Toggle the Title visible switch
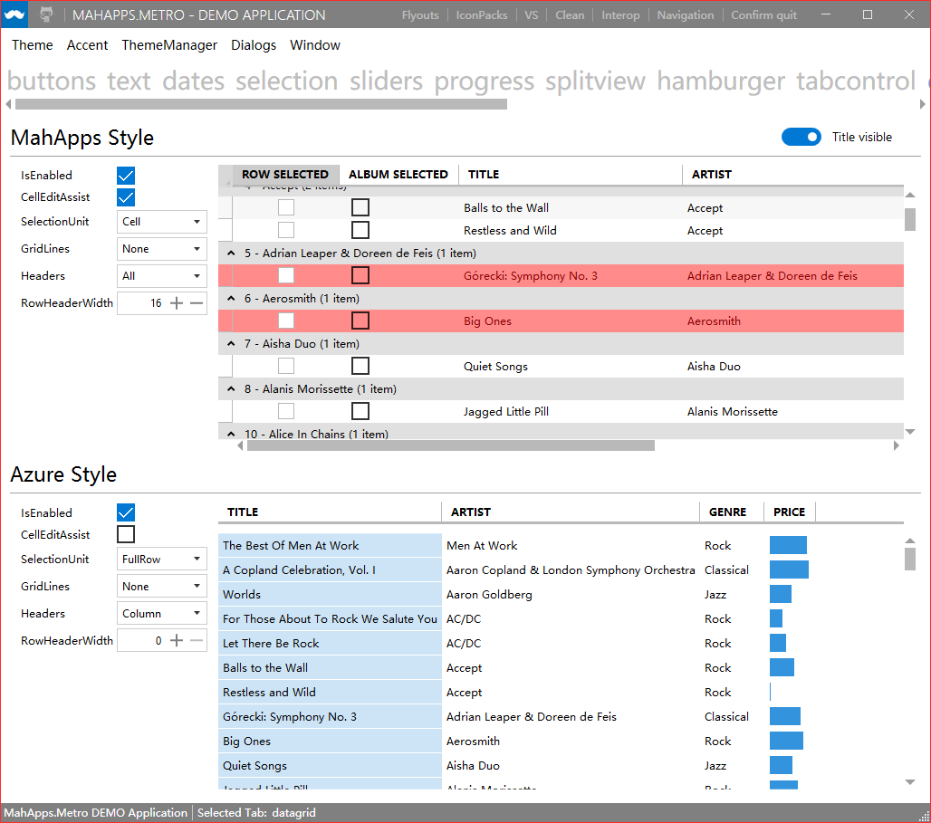 801,136
